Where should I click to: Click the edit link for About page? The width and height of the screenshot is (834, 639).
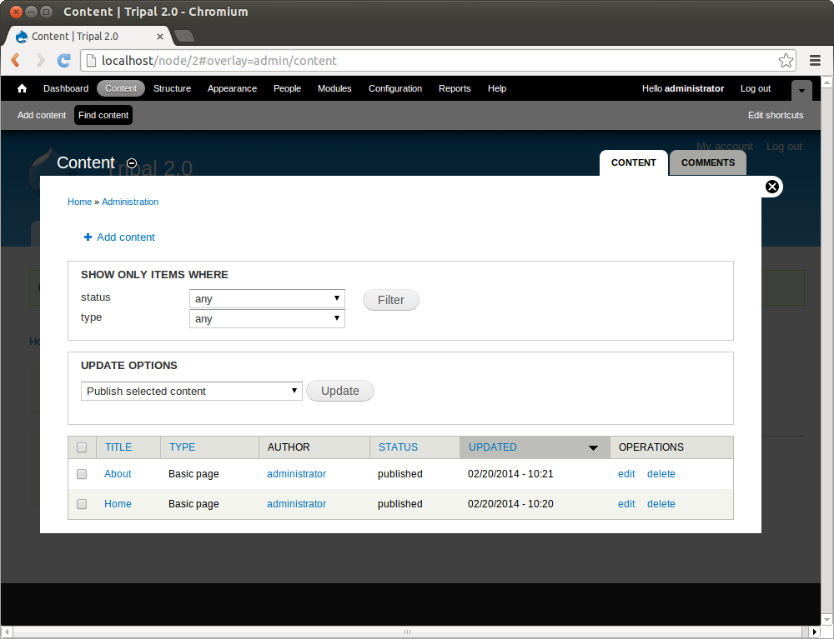click(626, 474)
